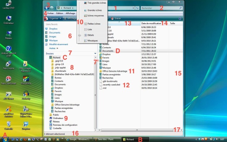Open the Modifié récemment favorite link
Viewport: 227px width, 142px height.
click(x=58, y=44)
